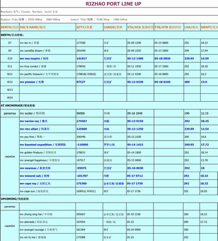Screen dimensions: 218x241
Task: Select vessel mv pacific treasure
Action: (x=39, y=74)
